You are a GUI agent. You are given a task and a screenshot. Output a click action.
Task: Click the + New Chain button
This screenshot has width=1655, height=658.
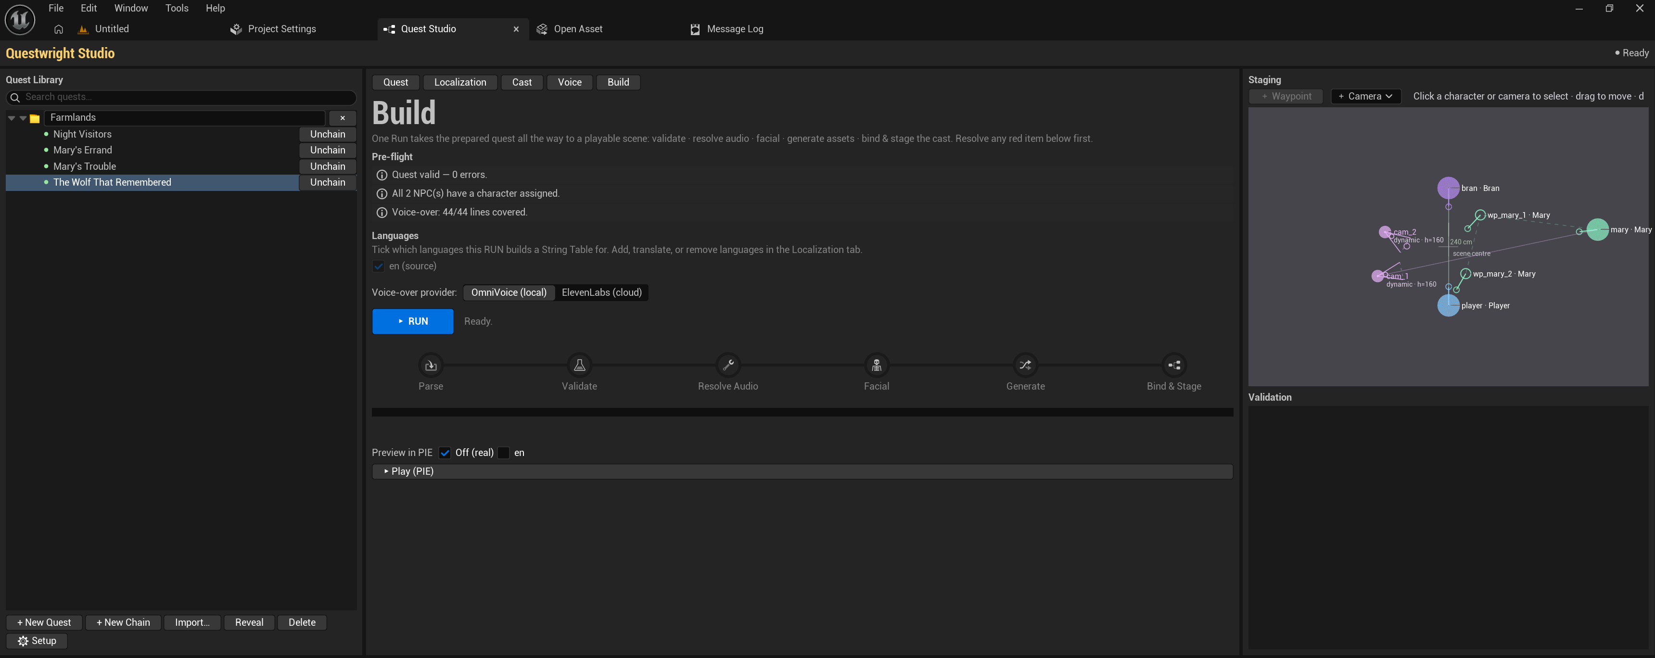(x=123, y=622)
